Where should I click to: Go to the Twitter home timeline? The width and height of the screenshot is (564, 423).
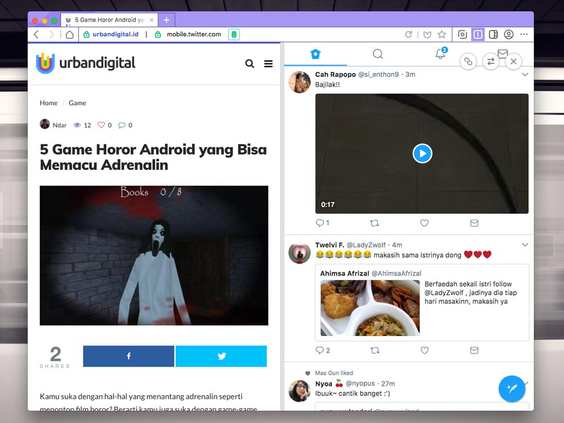pyautogui.click(x=315, y=54)
